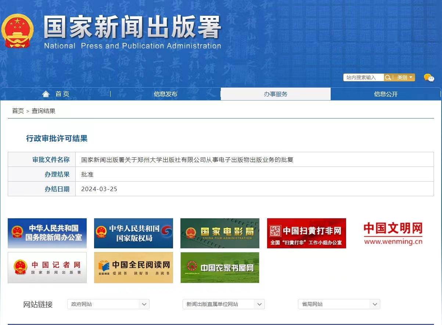
Task: Switch to 信息发布 nav tab
Action: pyautogui.click(x=165, y=94)
